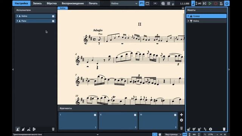Toggle the Violino player checkbox

coord(53,16)
